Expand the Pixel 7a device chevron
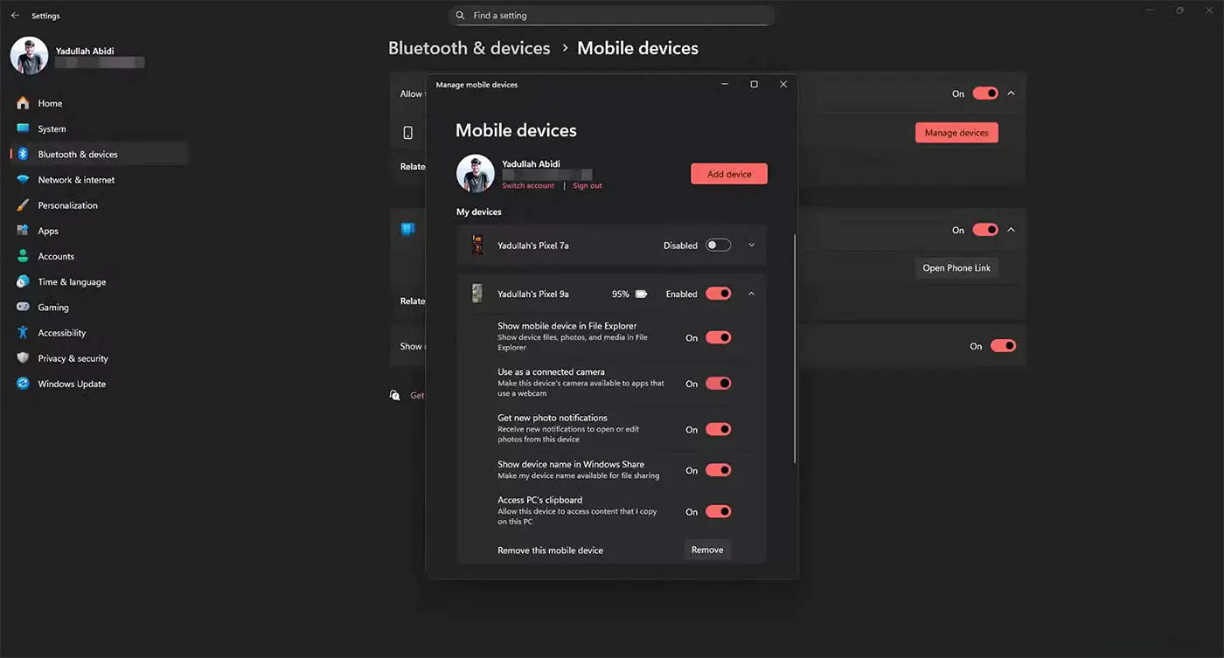1224x658 pixels. coord(750,245)
